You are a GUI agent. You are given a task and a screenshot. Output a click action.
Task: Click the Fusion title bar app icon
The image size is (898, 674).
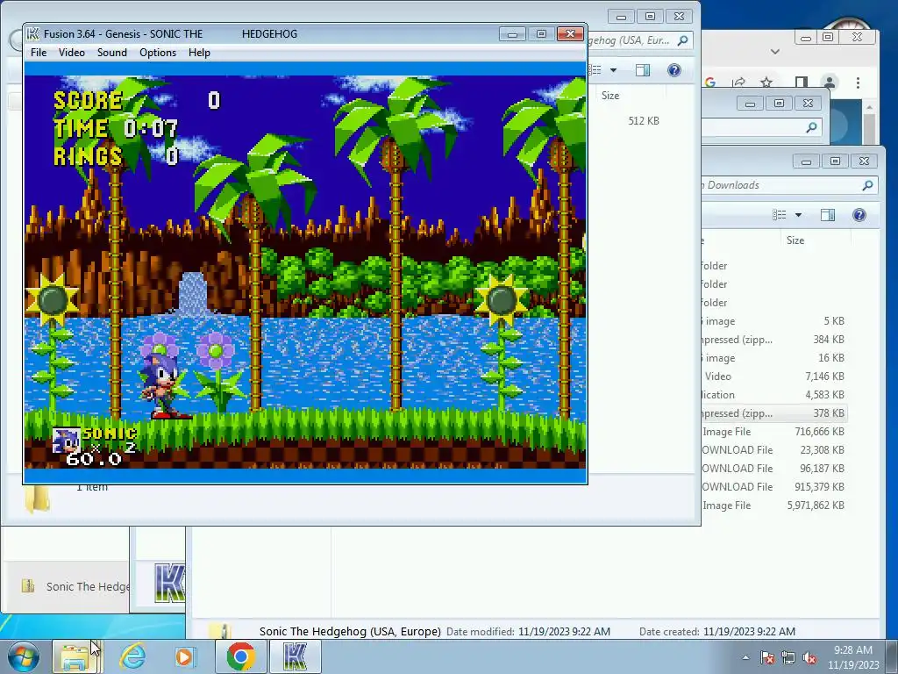(x=33, y=34)
